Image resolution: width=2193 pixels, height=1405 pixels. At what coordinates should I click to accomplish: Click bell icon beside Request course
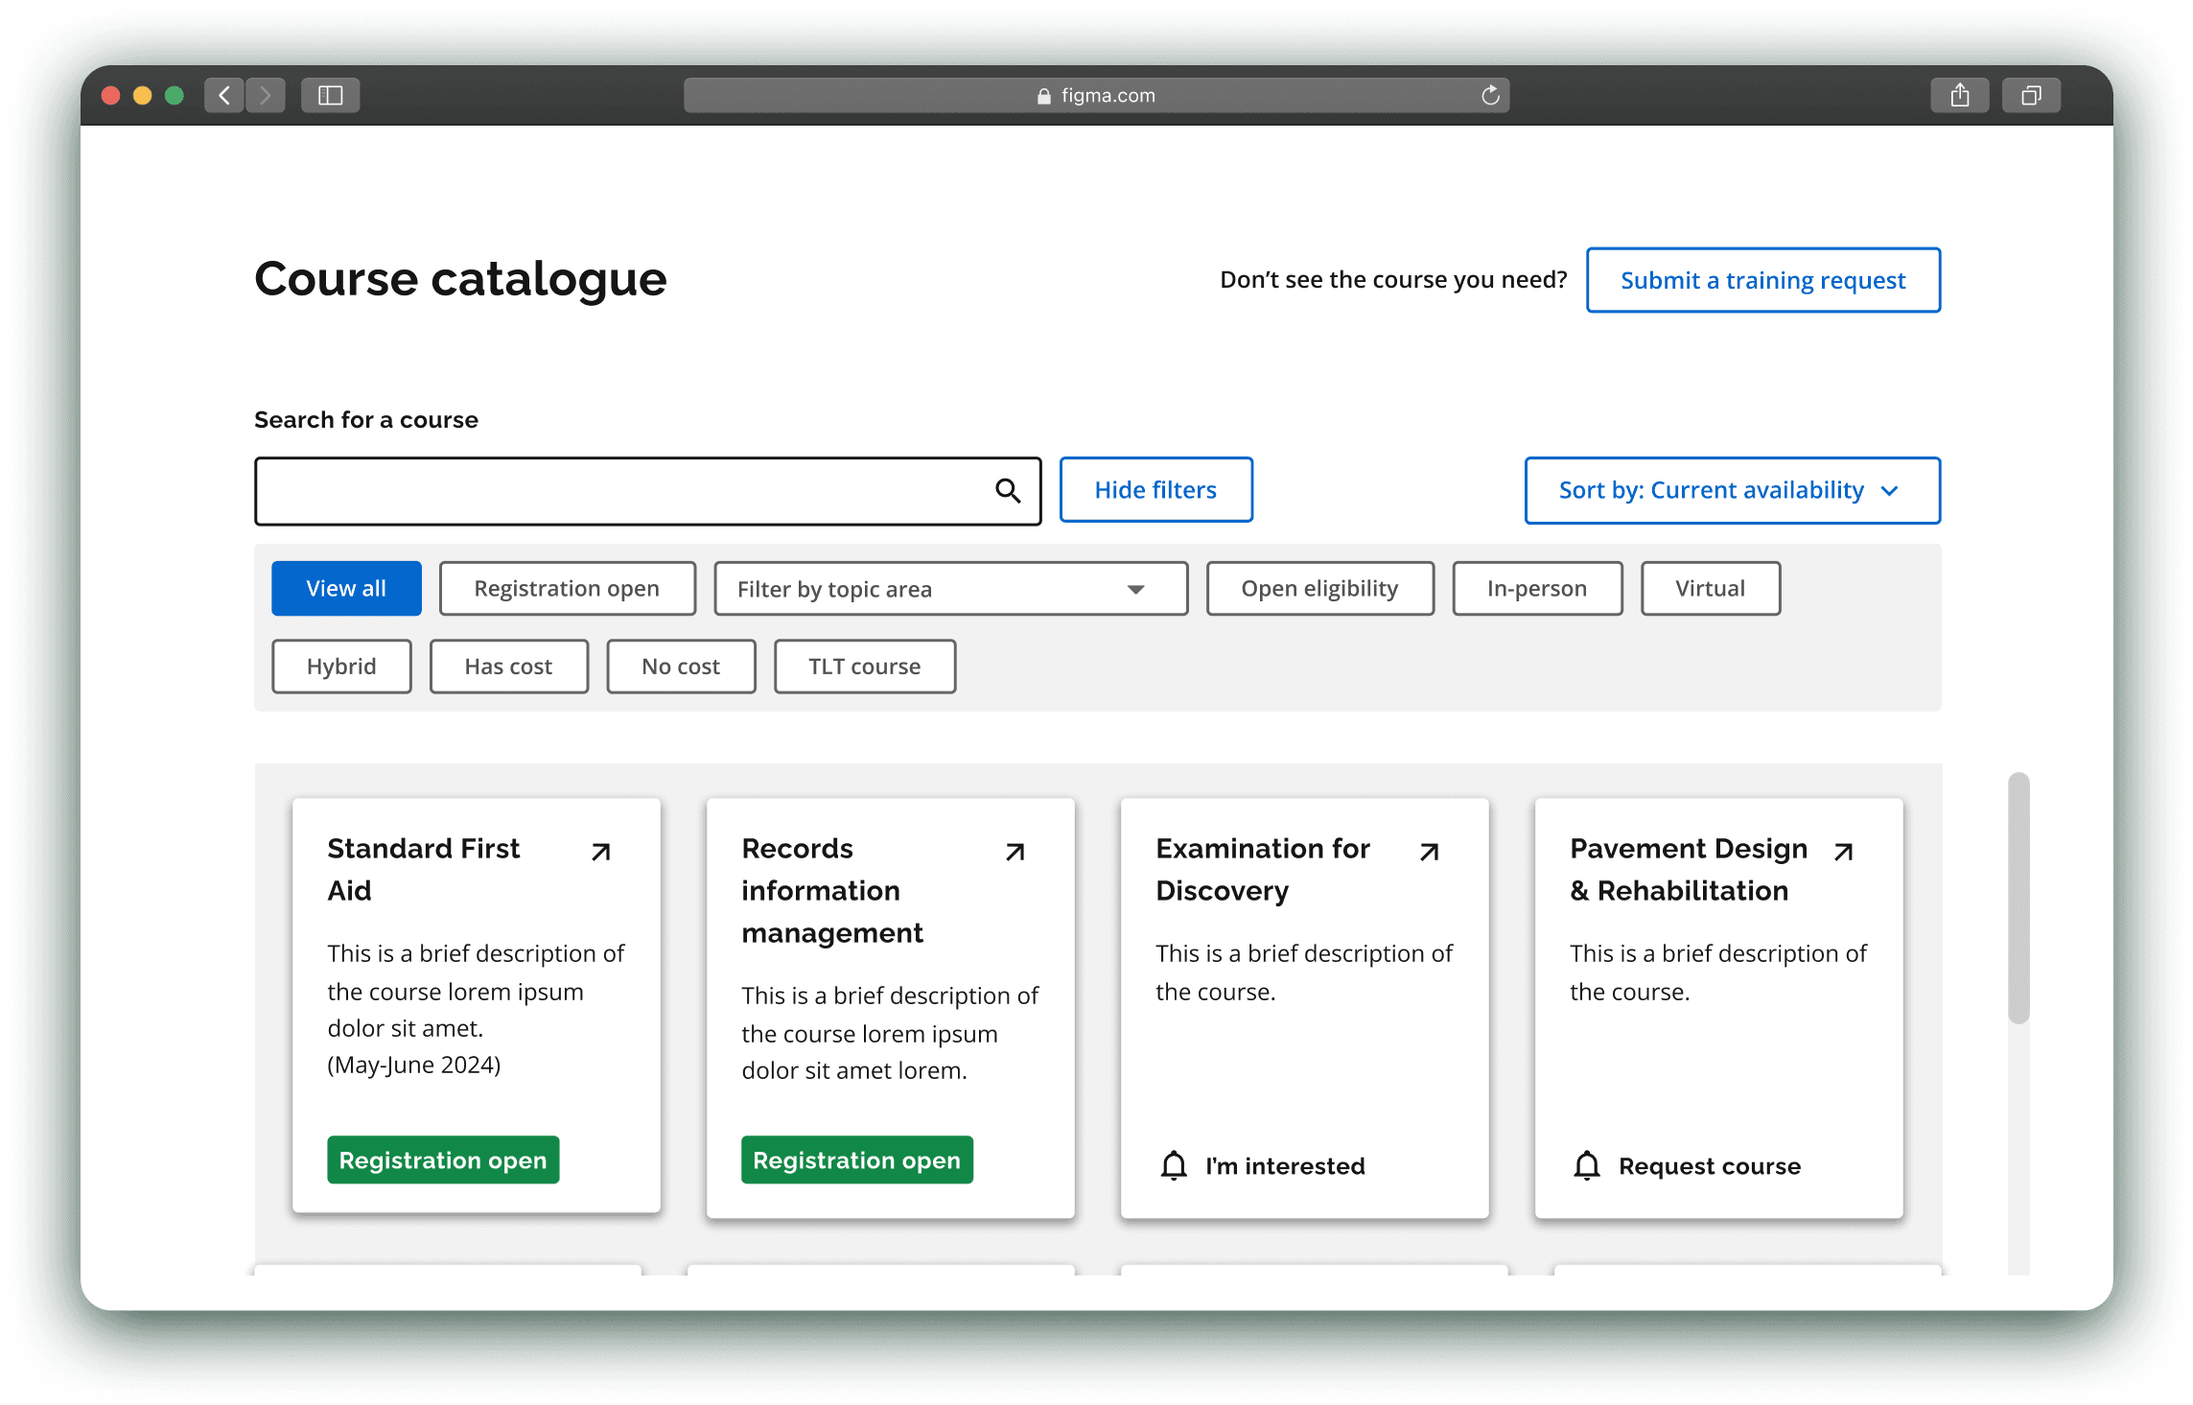point(1587,1165)
